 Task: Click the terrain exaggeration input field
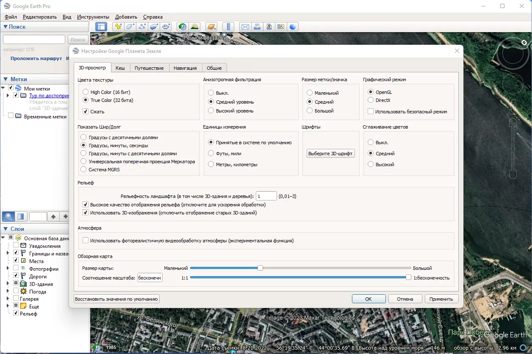pyautogui.click(x=266, y=196)
